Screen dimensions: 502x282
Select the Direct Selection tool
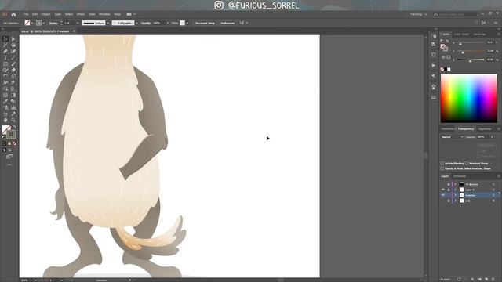point(13,39)
